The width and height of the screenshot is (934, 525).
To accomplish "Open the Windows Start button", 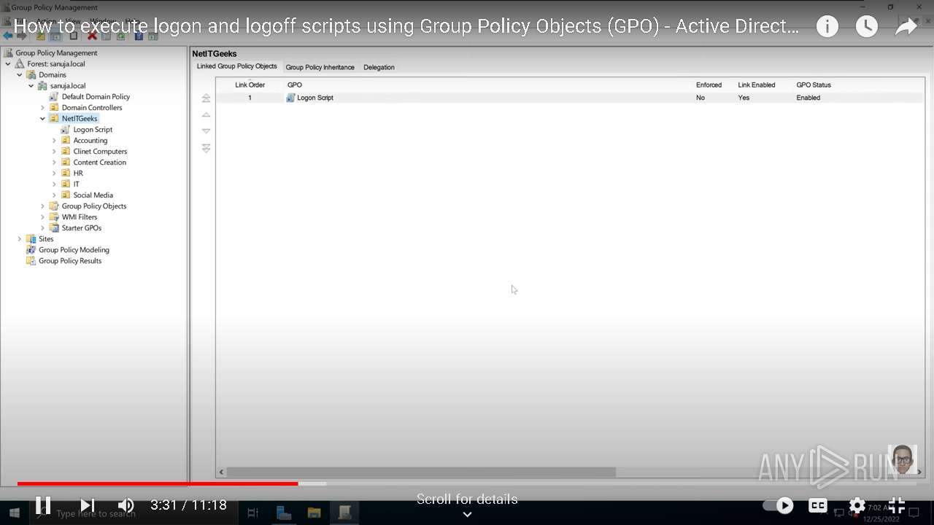I will (x=14, y=513).
